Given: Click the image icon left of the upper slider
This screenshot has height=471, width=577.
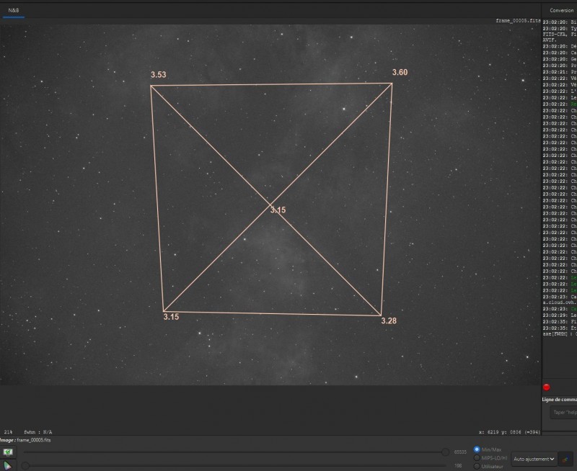Looking at the screenshot, I should pos(8,452).
